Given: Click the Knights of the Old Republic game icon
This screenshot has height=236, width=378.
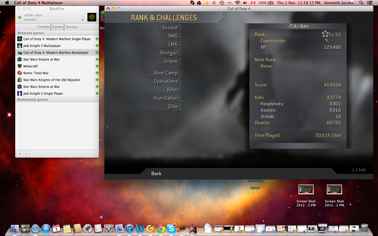Looking at the screenshot, I should tap(20, 80).
